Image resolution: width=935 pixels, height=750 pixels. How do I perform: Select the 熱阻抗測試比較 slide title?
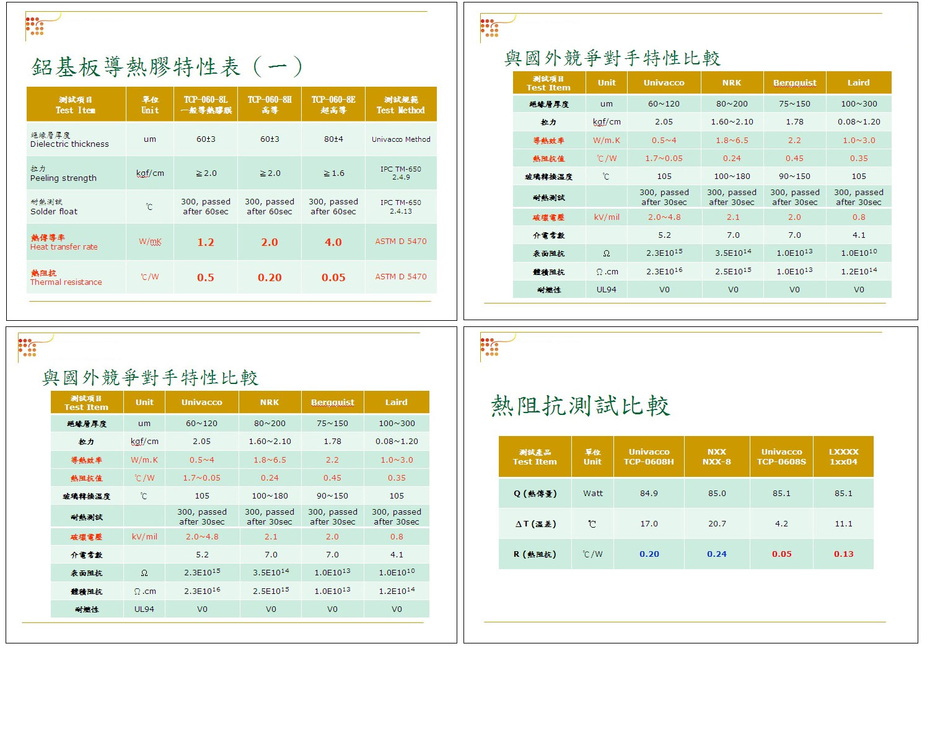580,406
